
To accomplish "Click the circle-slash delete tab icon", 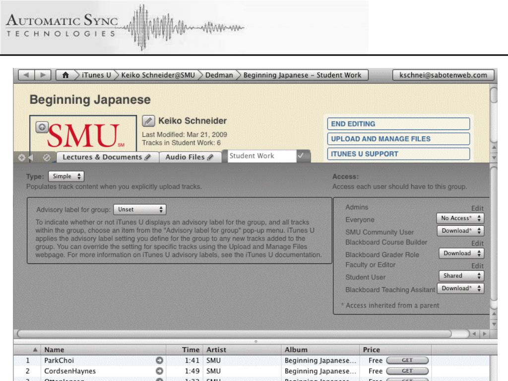I will tap(47, 157).
